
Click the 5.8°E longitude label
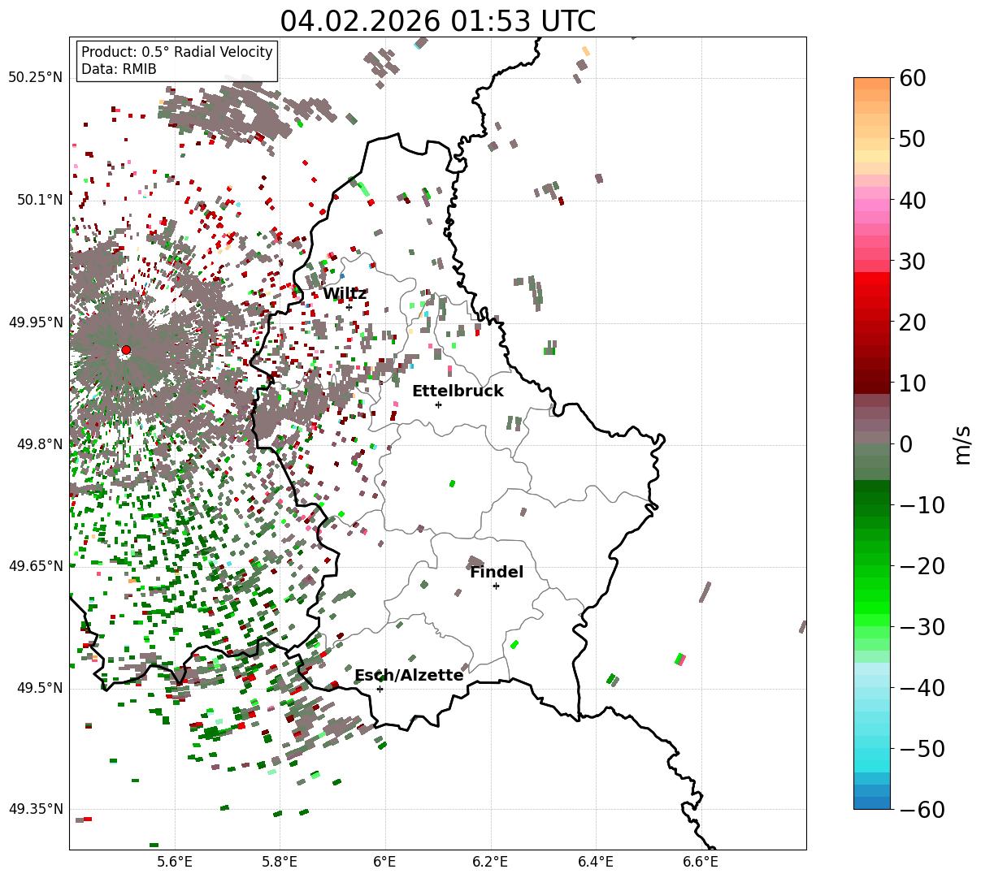click(x=280, y=861)
